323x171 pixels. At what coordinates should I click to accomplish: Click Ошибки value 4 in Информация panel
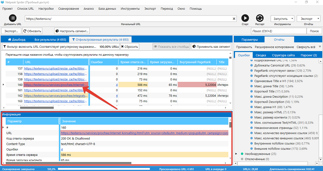(62, 149)
